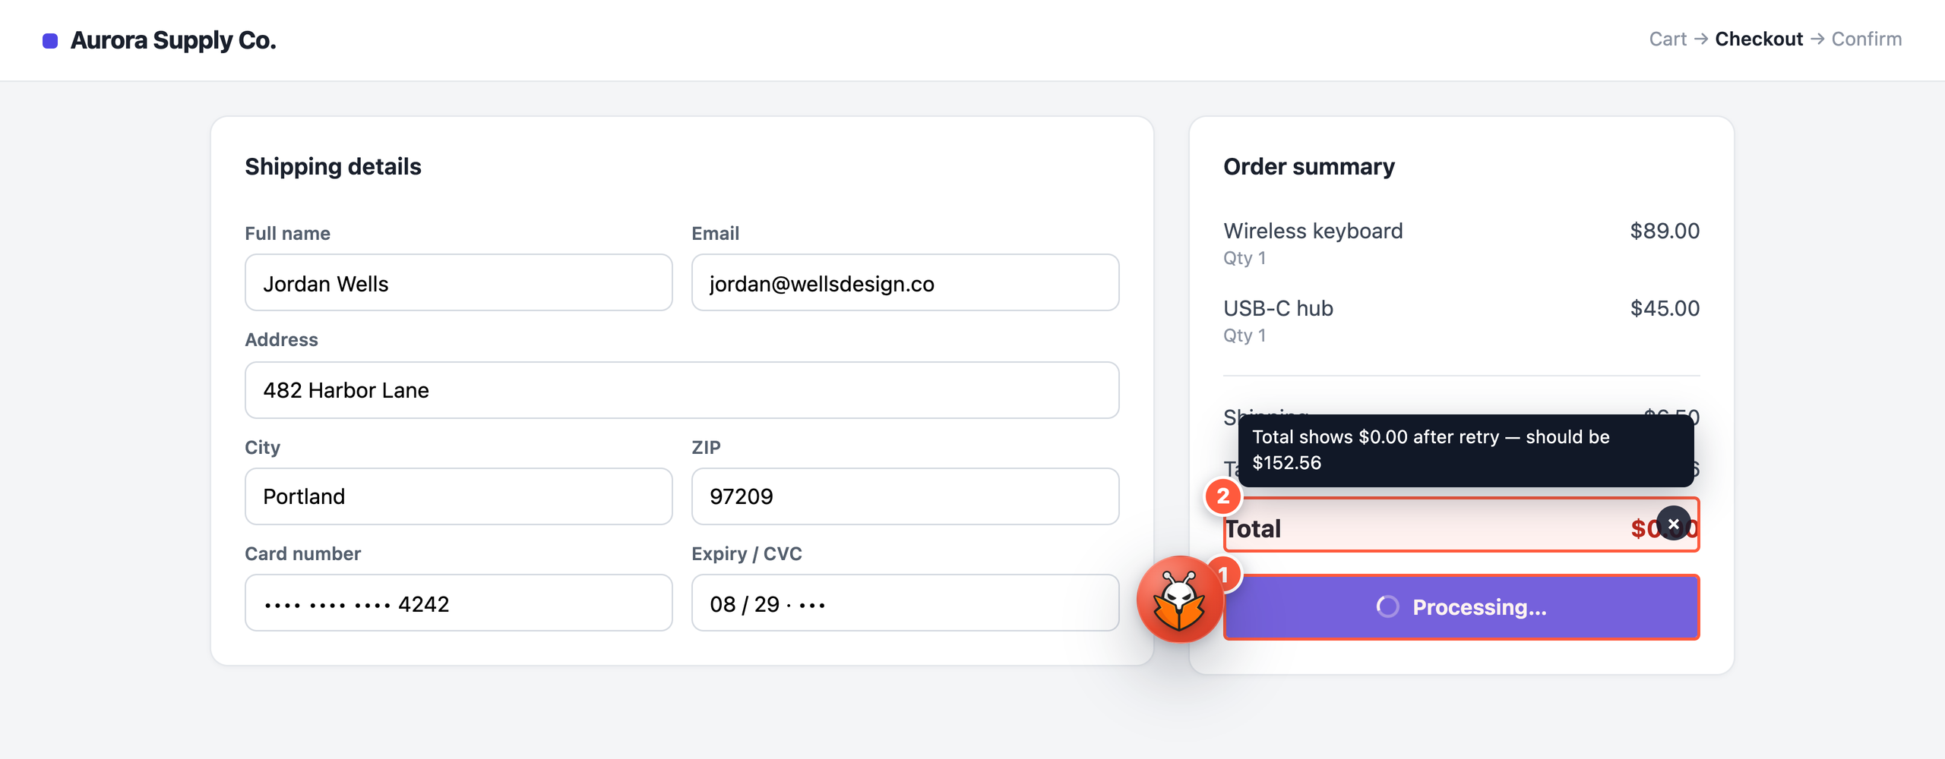This screenshot has width=1945, height=759.
Task: Click the Card number field
Action: tap(458, 603)
